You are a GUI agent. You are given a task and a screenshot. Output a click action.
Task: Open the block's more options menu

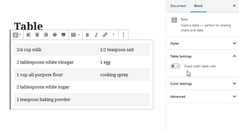[x=123, y=35]
